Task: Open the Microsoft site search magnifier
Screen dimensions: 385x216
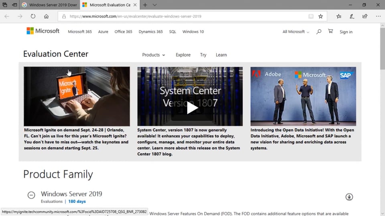Action: click(x=319, y=32)
